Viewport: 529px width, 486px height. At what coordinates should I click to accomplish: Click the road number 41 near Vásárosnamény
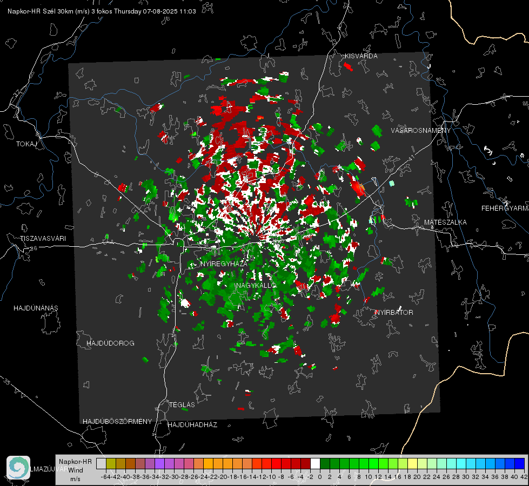click(x=411, y=158)
